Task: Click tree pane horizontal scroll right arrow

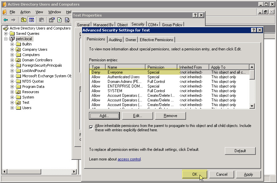Action: tap(74, 171)
